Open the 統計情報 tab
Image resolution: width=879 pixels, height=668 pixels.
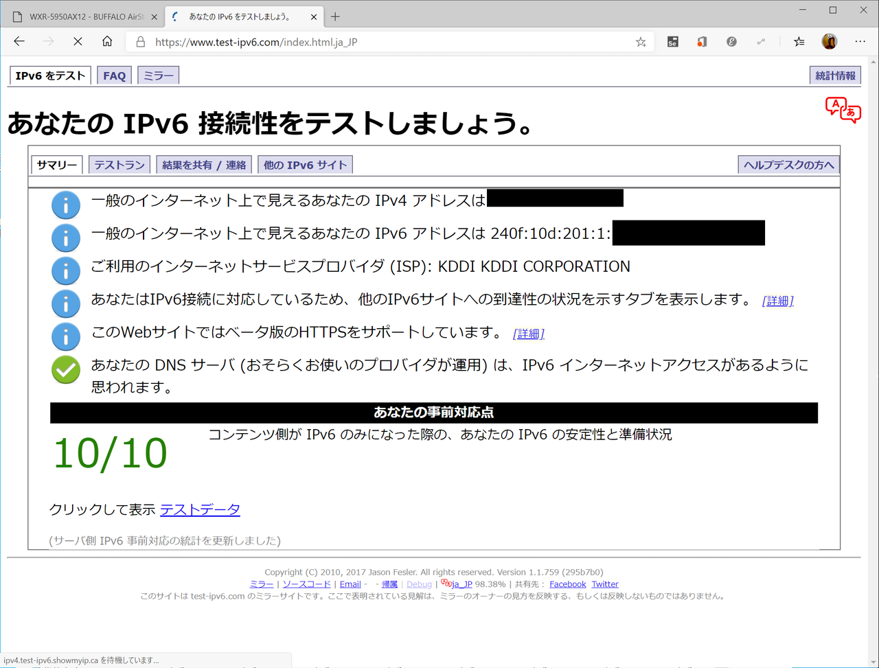(835, 76)
